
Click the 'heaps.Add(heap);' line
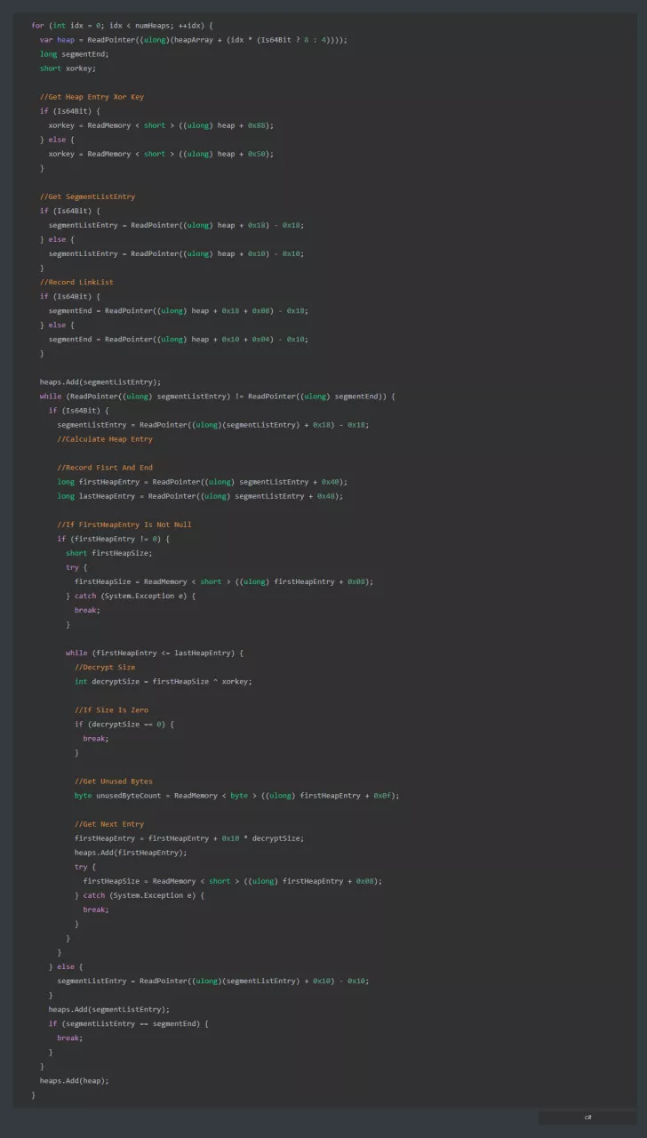tap(75, 1080)
